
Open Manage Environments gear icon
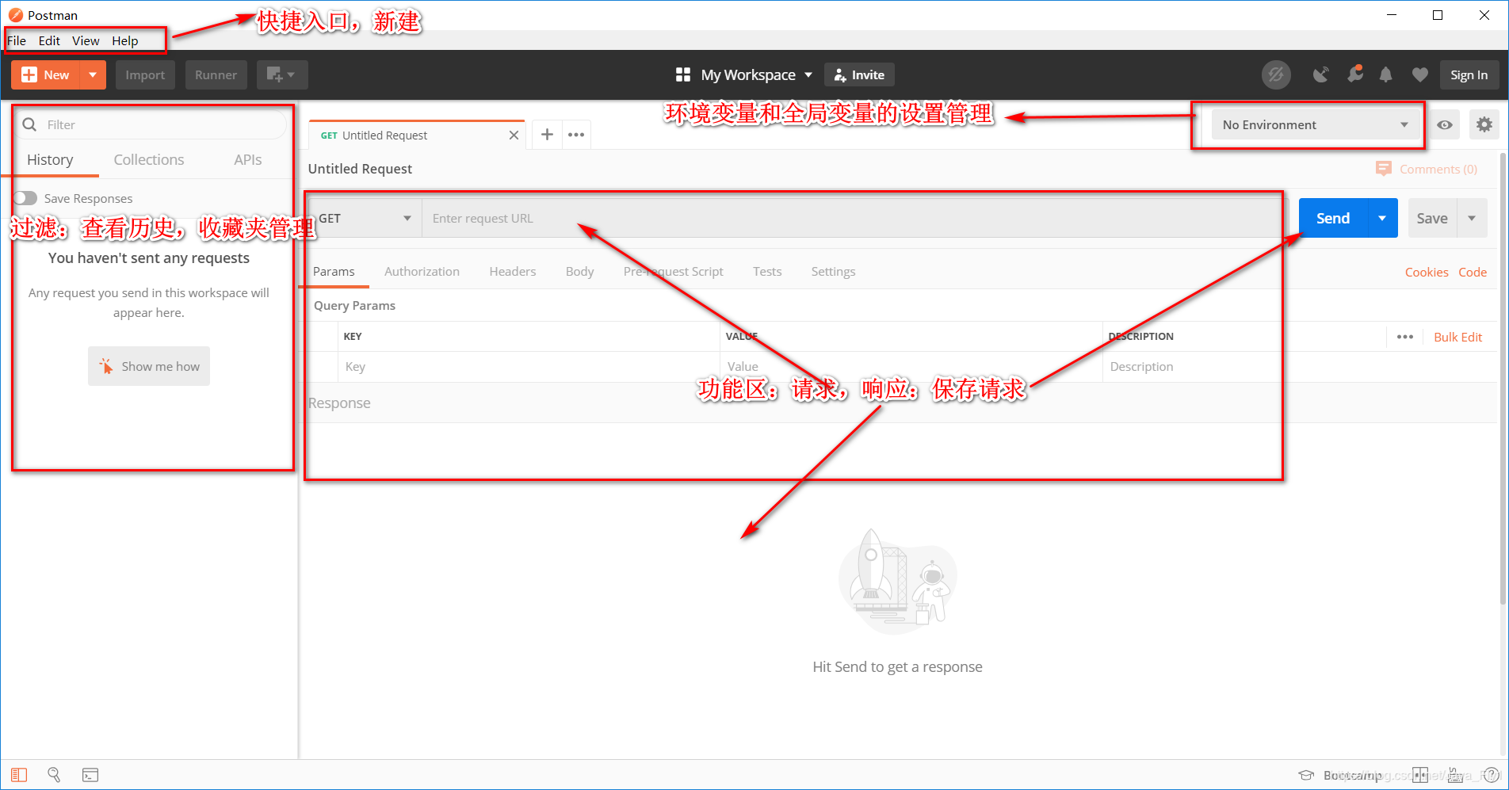1484,124
